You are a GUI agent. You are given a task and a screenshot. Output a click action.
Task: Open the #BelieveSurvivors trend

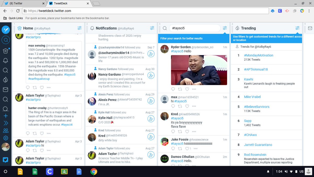(x=257, y=107)
